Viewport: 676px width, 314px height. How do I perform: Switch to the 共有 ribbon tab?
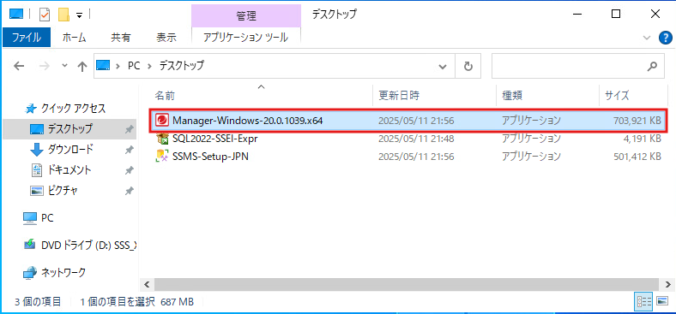tap(120, 38)
